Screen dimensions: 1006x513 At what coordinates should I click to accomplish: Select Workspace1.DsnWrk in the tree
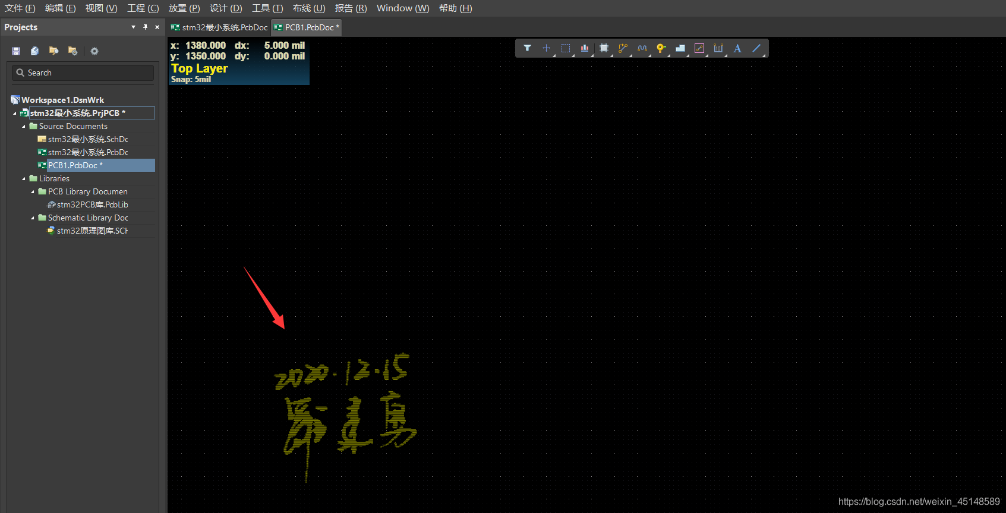[x=62, y=100]
